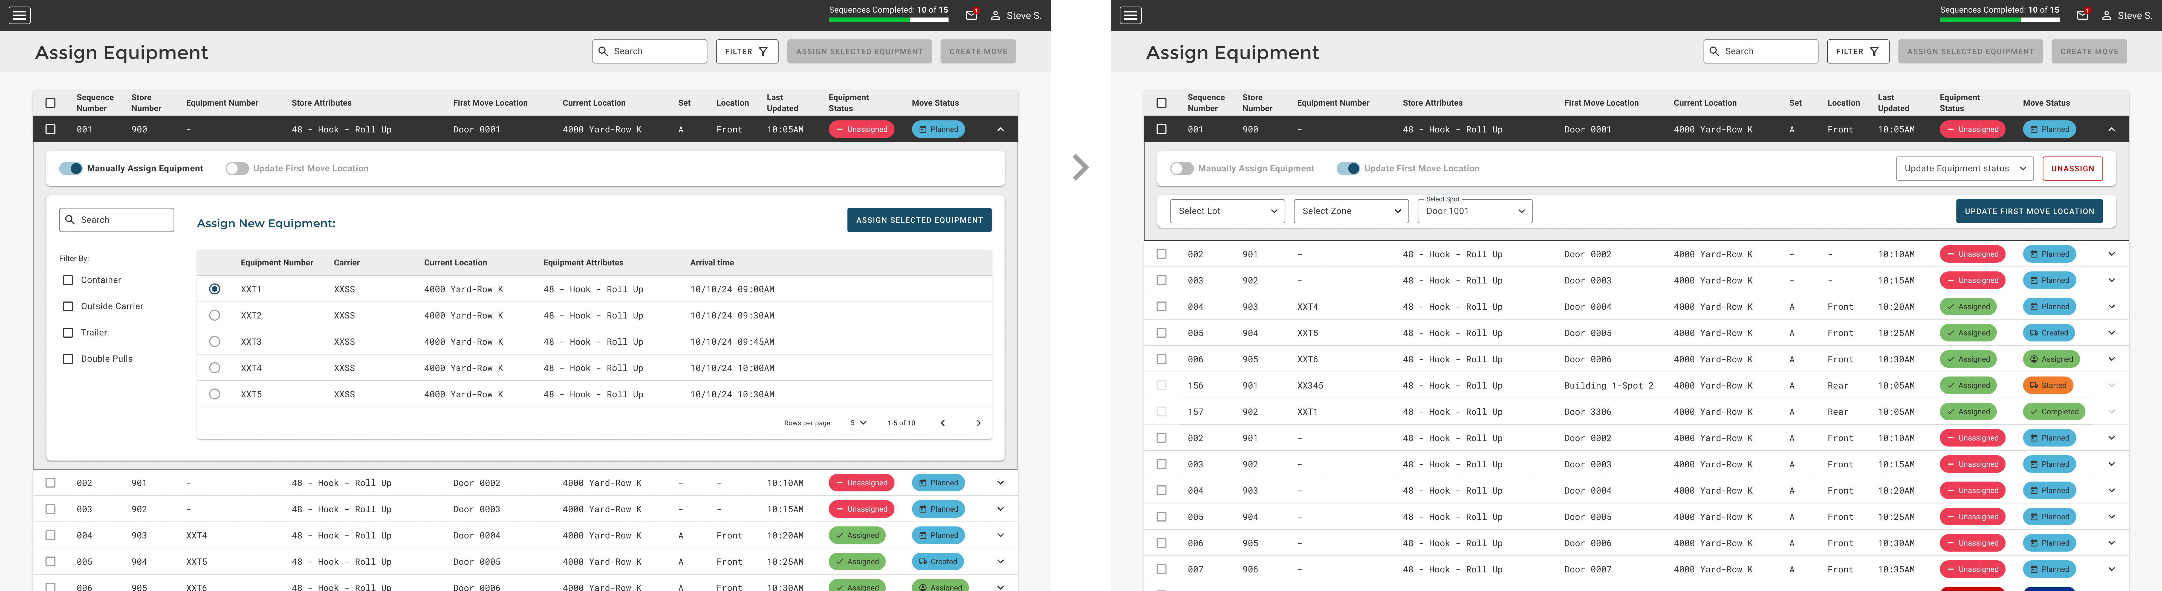The height and width of the screenshot is (591, 2162).
Task: Click arrival time 10/10/24 09:45AM
Action: click(x=732, y=342)
